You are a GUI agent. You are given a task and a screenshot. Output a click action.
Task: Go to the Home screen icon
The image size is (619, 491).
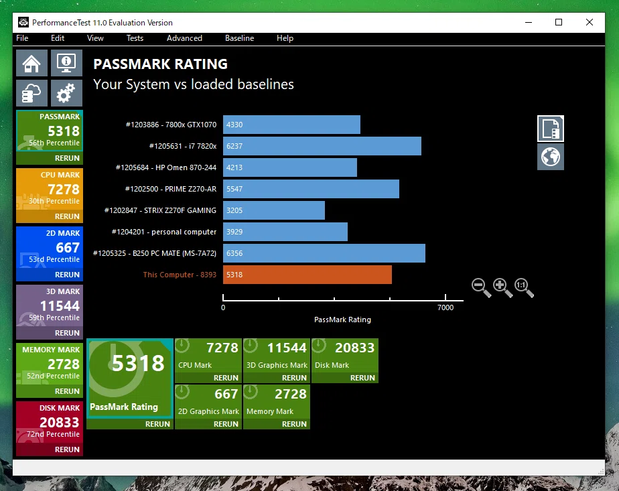[31, 63]
